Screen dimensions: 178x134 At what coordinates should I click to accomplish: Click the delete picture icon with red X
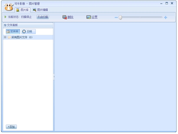65,17
